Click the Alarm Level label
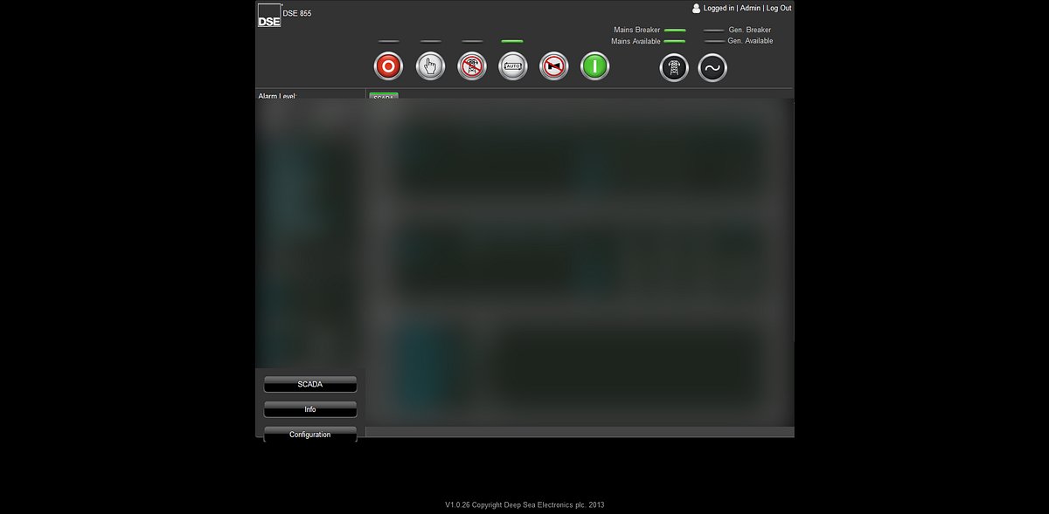 [278, 96]
